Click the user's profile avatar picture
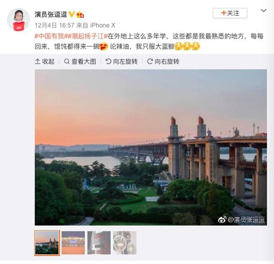274x264 pixels. [18, 20]
